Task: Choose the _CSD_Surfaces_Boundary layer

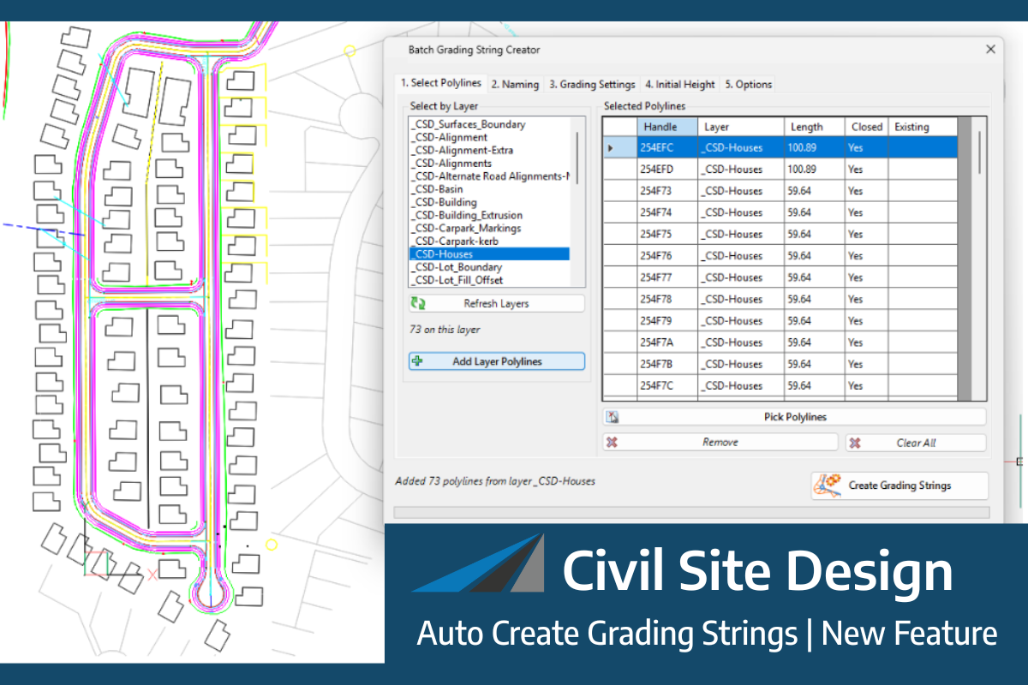Action: 468,124
